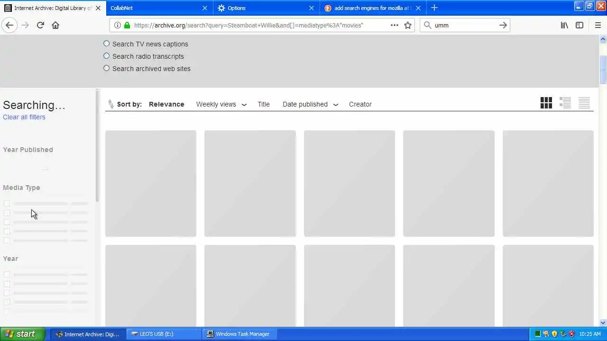Open Windows Task Manager from taskbar

[x=240, y=334]
